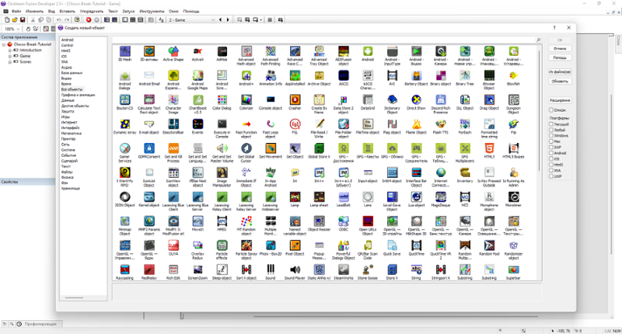Check the UWP platform filter
622x334 pixels.
551,176
